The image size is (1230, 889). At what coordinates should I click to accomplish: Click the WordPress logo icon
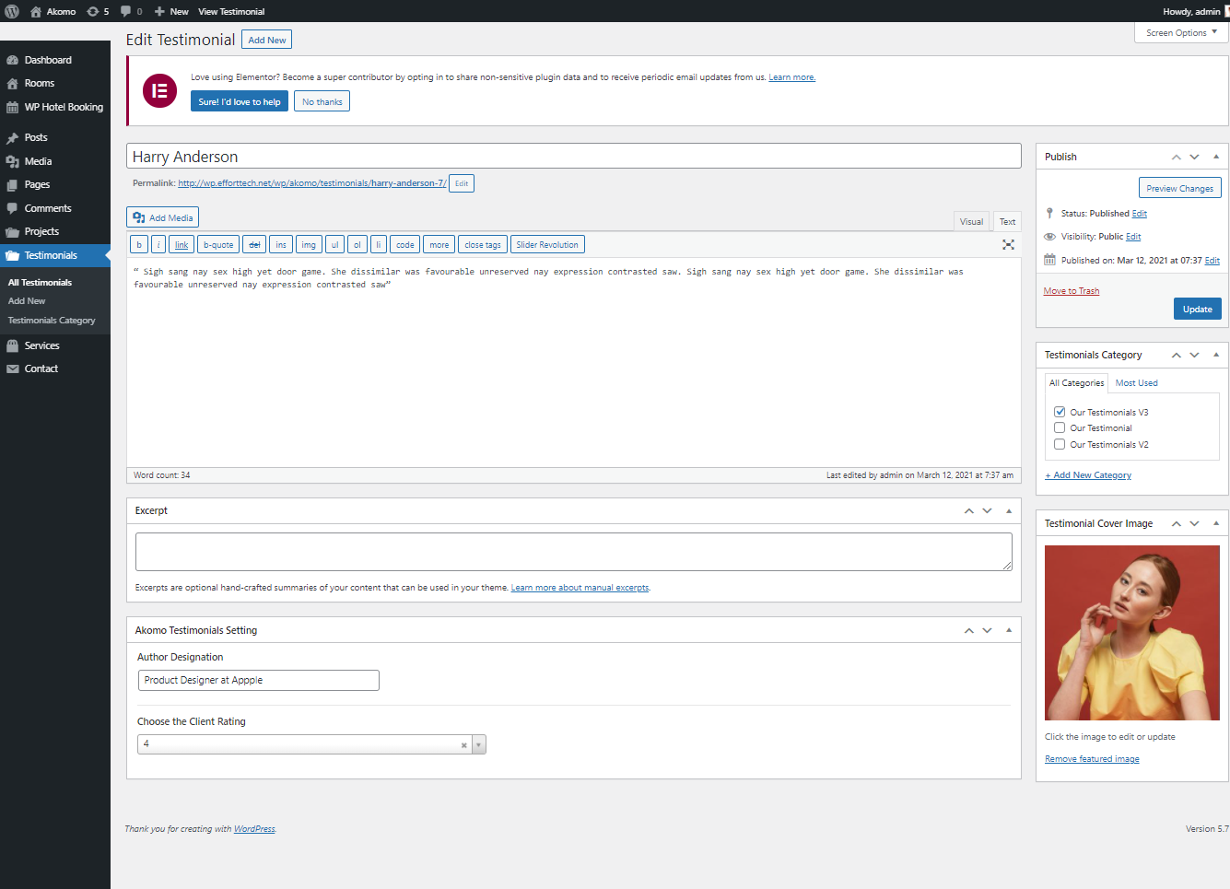click(12, 11)
